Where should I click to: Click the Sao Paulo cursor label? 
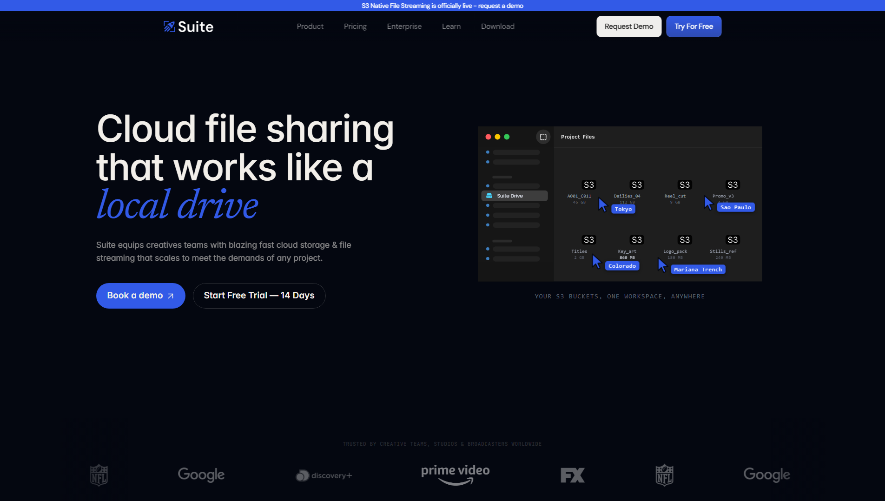click(736, 207)
